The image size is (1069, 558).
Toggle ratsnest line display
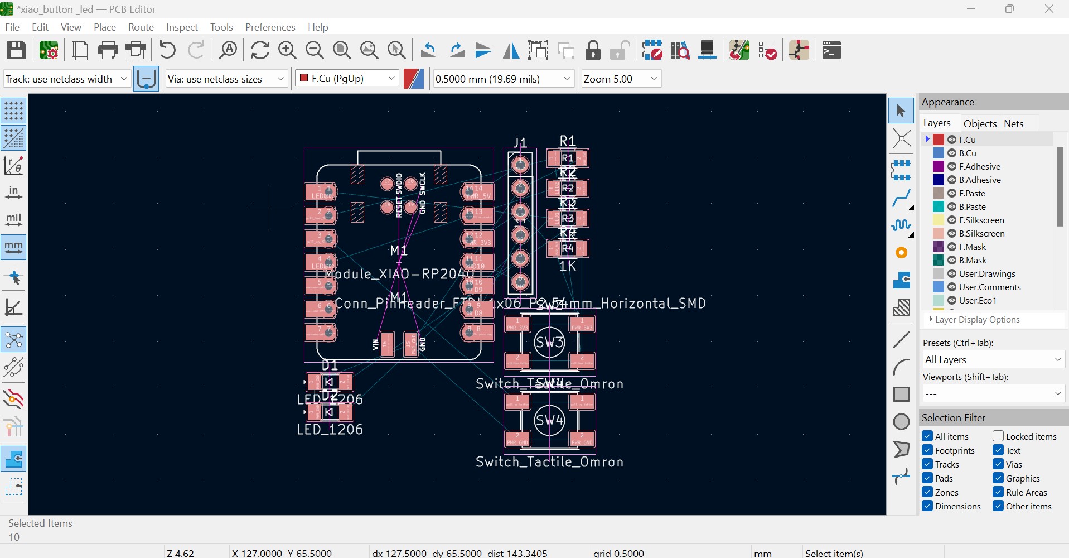click(x=13, y=340)
